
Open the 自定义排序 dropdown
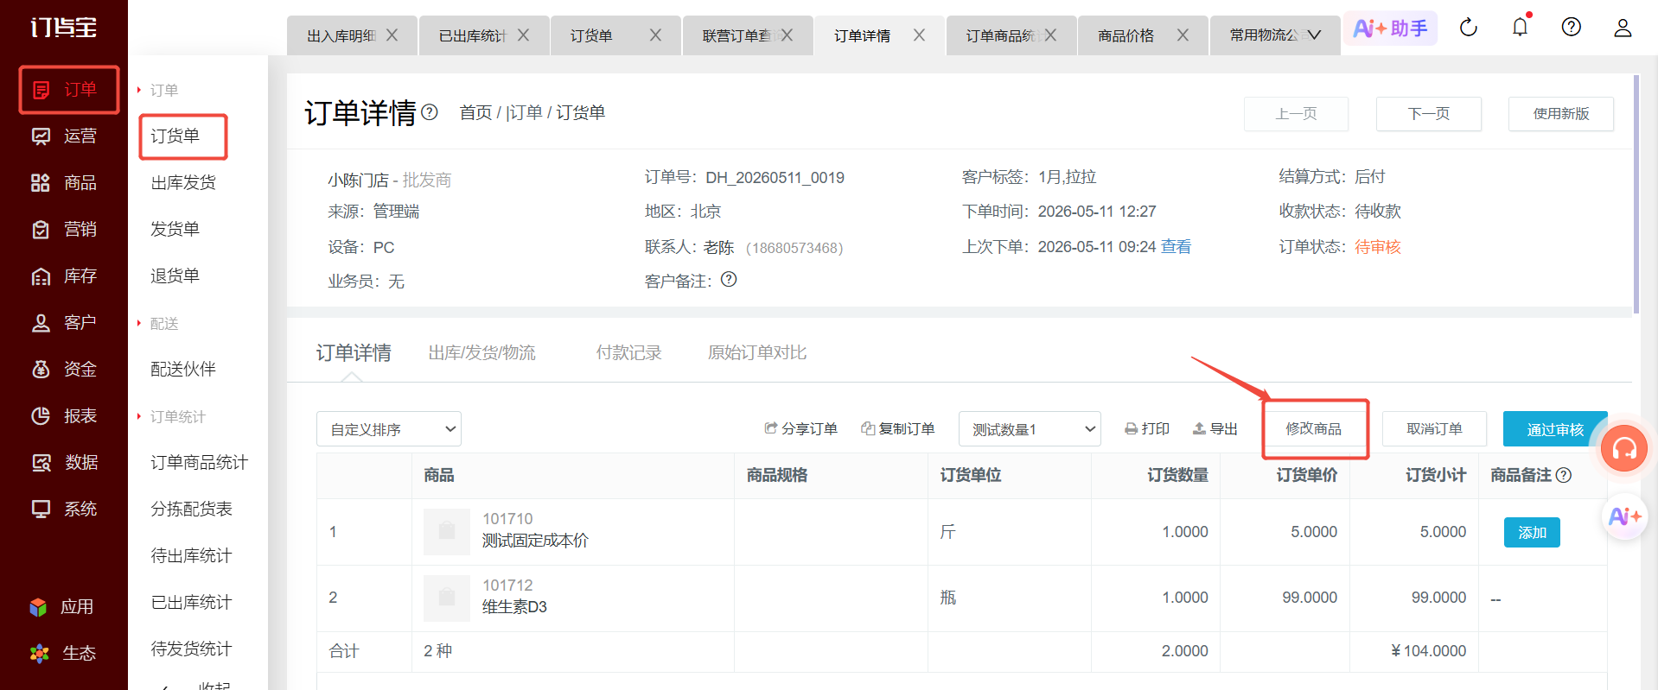point(389,429)
